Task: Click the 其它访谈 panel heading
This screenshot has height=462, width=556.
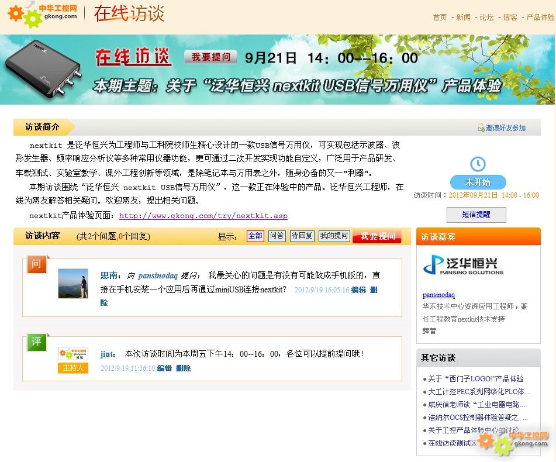Action: click(438, 358)
